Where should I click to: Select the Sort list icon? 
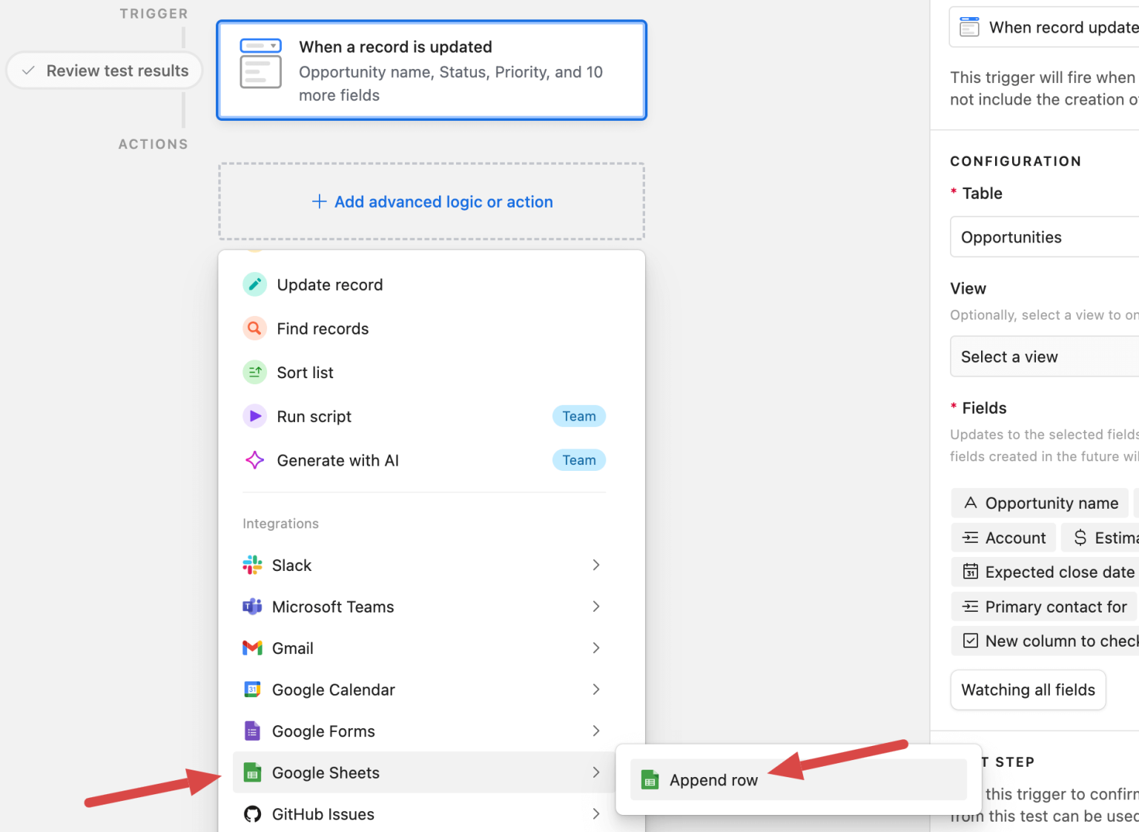click(254, 372)
